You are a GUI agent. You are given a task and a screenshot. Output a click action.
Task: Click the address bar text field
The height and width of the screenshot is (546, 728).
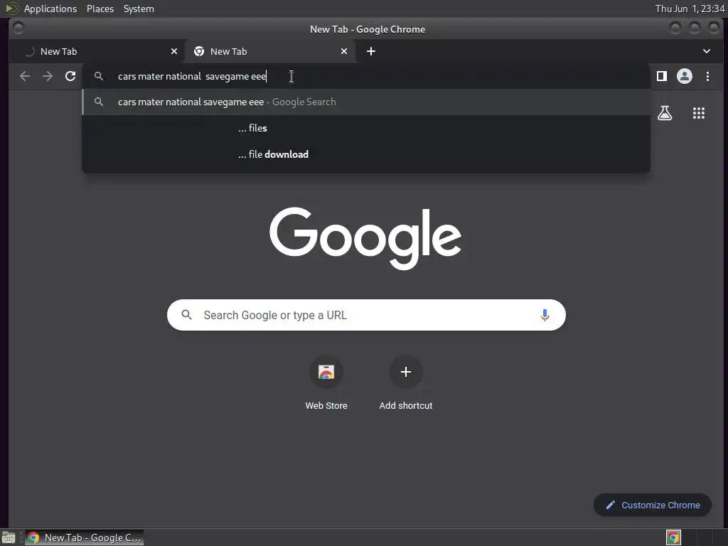pos(366,76)
